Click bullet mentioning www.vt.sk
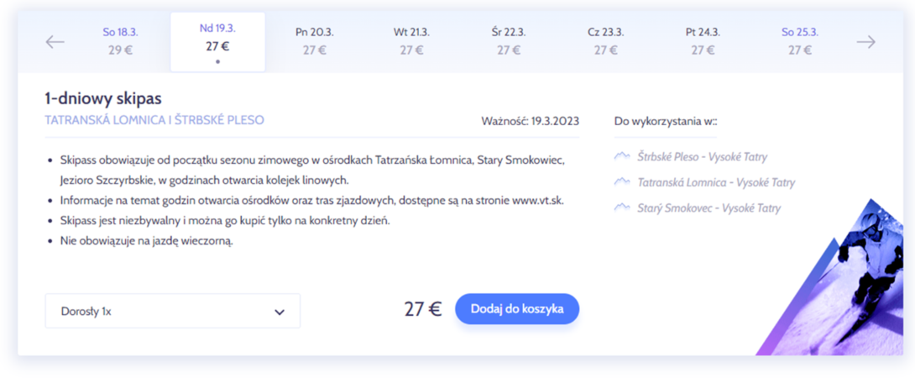The image size is (915, 378). [312, 201]
